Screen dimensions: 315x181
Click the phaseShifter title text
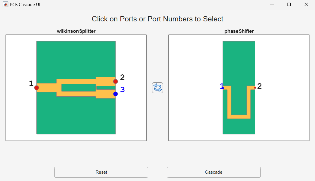pos(239,31)
